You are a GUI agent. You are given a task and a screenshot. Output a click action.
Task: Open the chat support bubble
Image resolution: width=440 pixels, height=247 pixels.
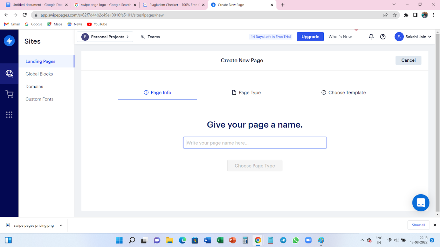(421, 203)
